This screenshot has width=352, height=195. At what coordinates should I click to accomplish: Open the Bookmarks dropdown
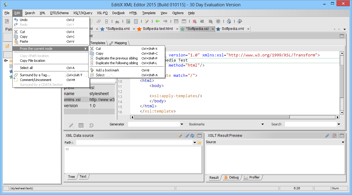coord(263,124)
